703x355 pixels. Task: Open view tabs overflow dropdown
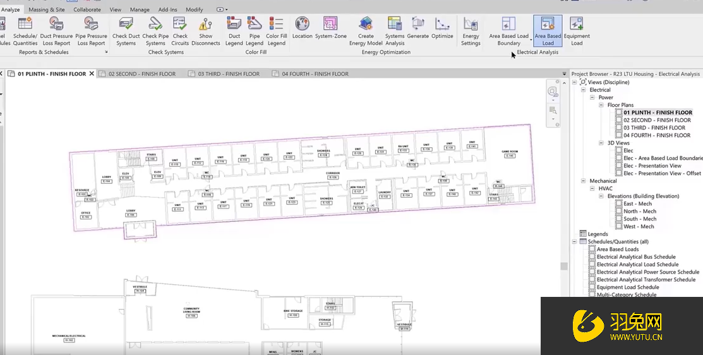point(564,74)
